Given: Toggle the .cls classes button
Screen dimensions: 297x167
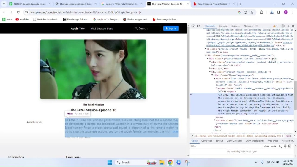Looking at the screenshot, I should point(274,146).
